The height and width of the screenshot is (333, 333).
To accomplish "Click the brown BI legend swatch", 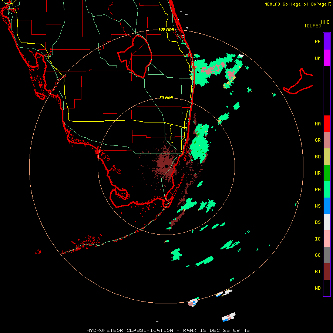I will 327,272.
